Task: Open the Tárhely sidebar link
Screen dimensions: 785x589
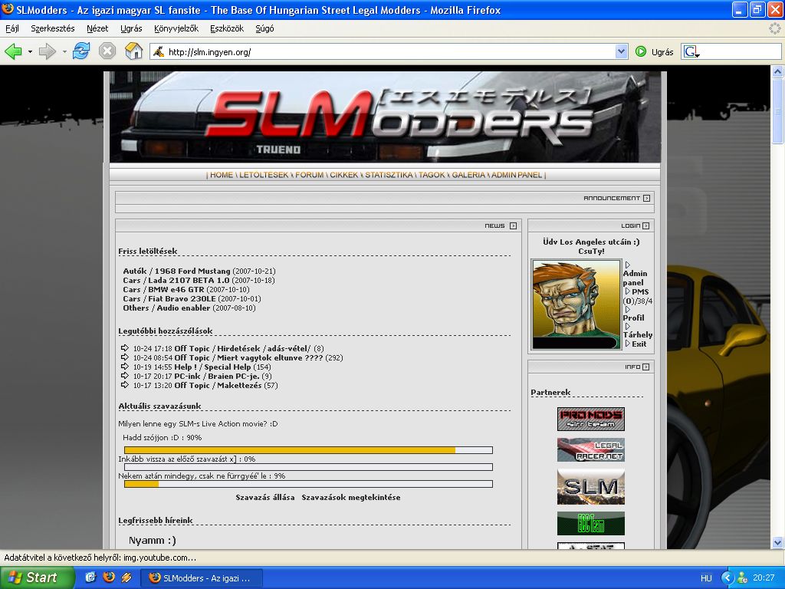Action: click(x=637, y=334)
